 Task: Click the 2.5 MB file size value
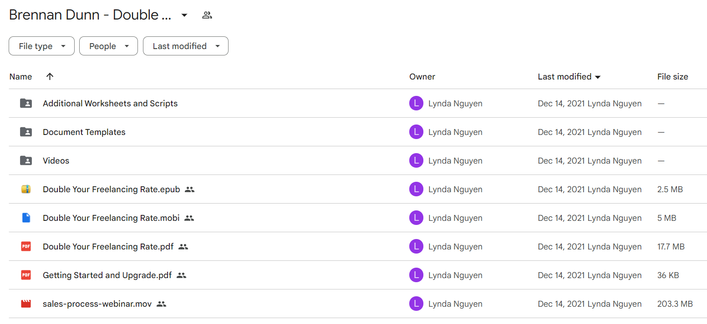pos(670,189)
